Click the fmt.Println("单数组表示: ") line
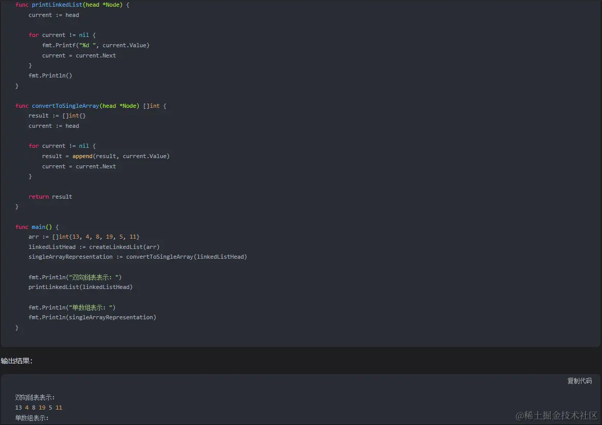 (x=72, y=307)
